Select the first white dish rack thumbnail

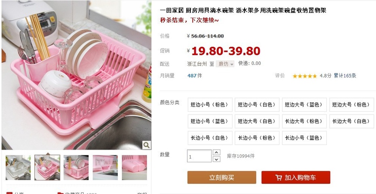point(18,167)
